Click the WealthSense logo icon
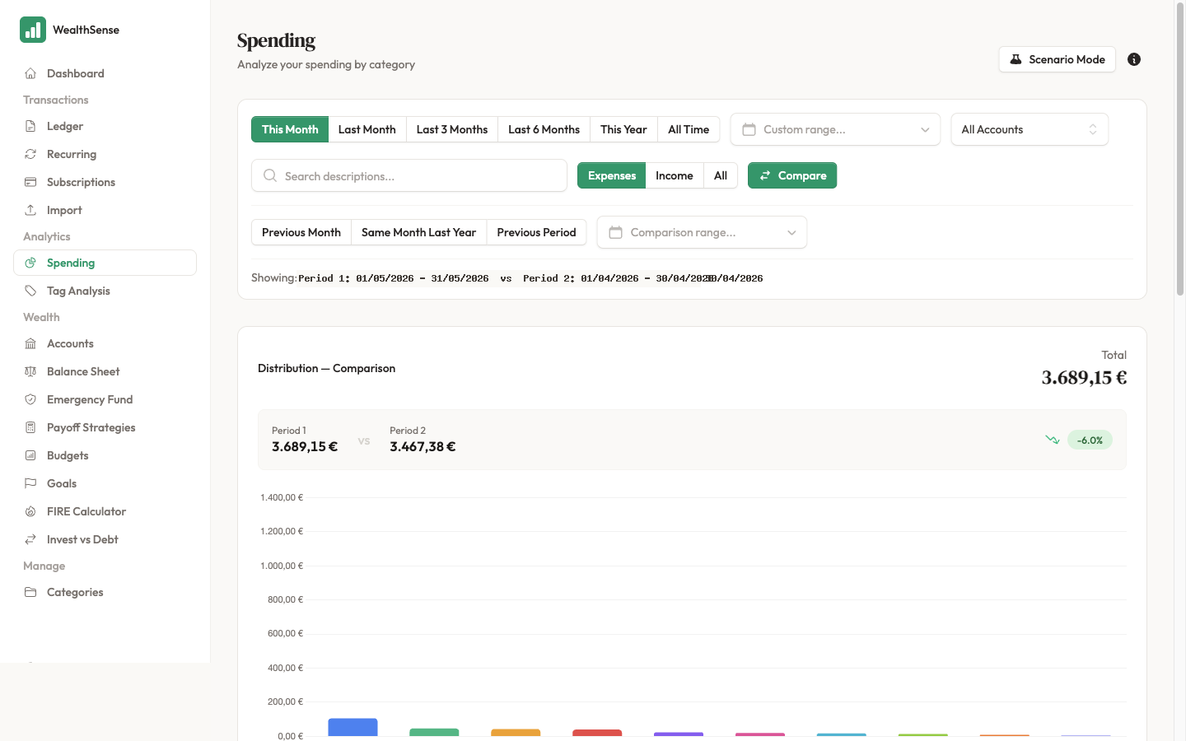The width and height of the screenshot is (1186, 741). [33, 30]
